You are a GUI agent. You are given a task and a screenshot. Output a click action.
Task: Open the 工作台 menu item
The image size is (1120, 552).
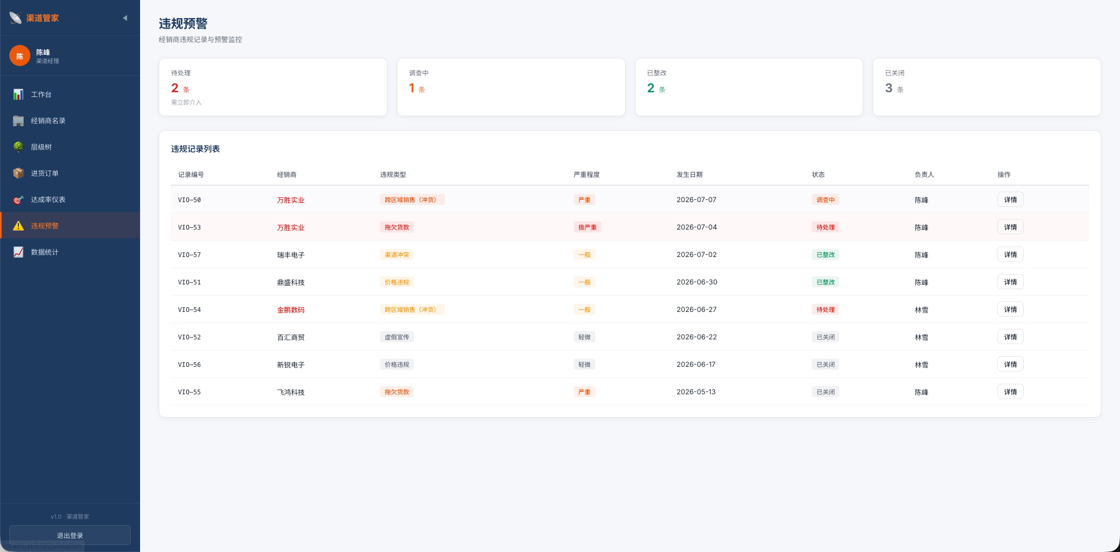(x=70, y=94)
